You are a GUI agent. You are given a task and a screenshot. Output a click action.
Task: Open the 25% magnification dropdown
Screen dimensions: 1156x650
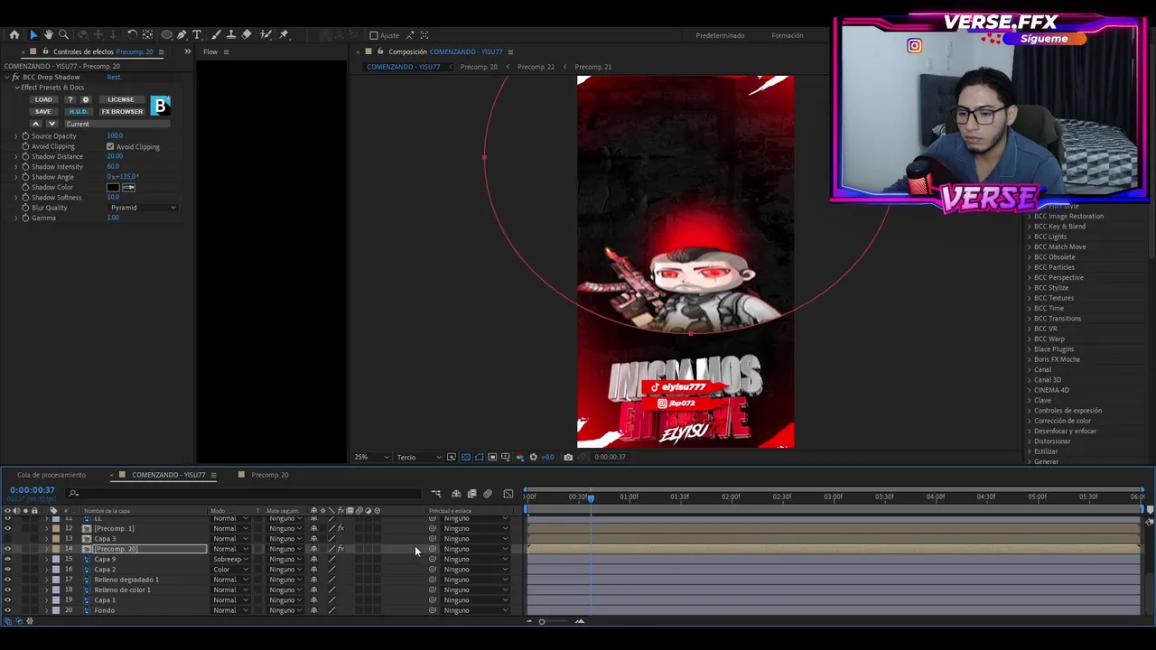click(x=372, y=457)
